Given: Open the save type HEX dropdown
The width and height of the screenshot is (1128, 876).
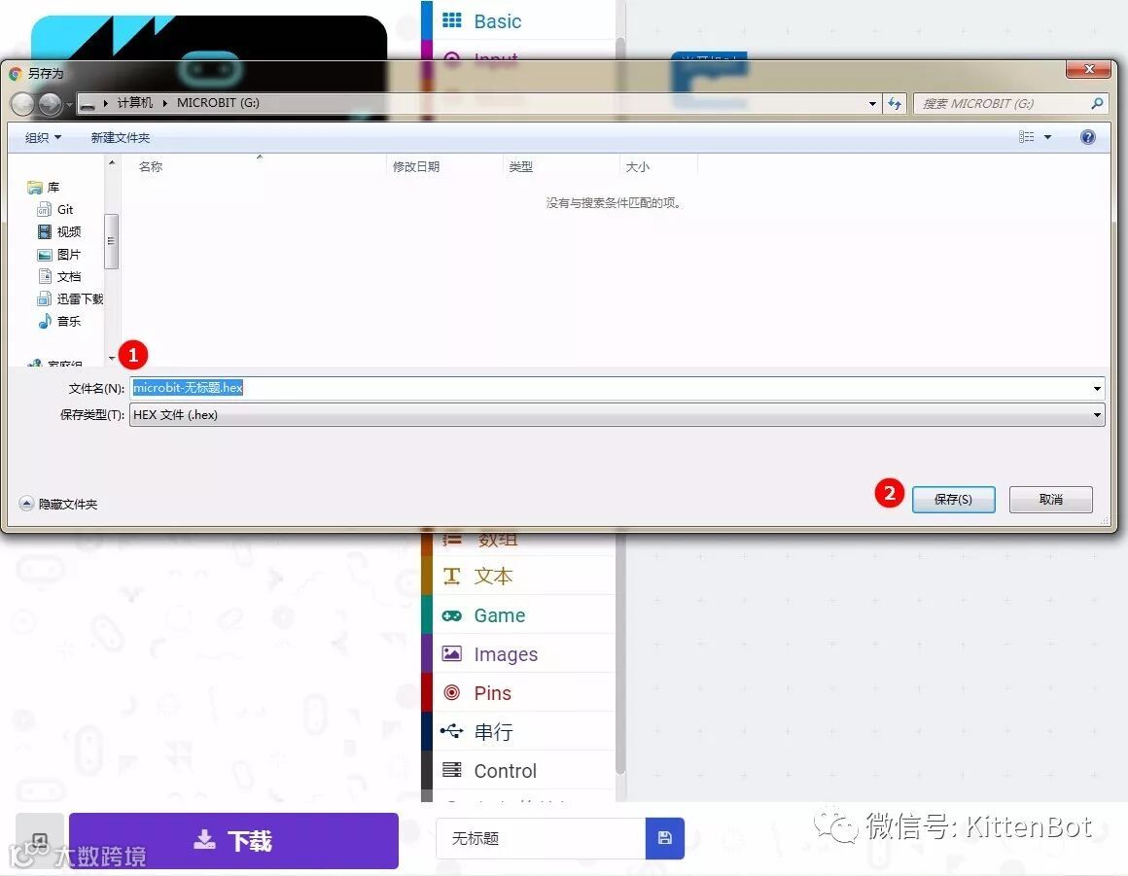Looking at the screenshot, I should (617, 414).
